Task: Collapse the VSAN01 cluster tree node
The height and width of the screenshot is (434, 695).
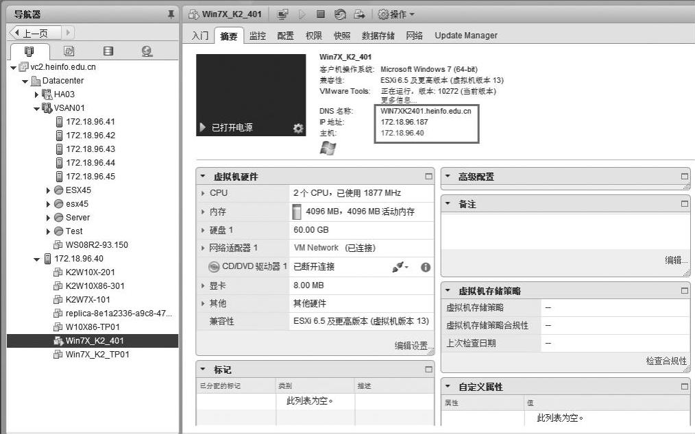Action: pos(37,108)
